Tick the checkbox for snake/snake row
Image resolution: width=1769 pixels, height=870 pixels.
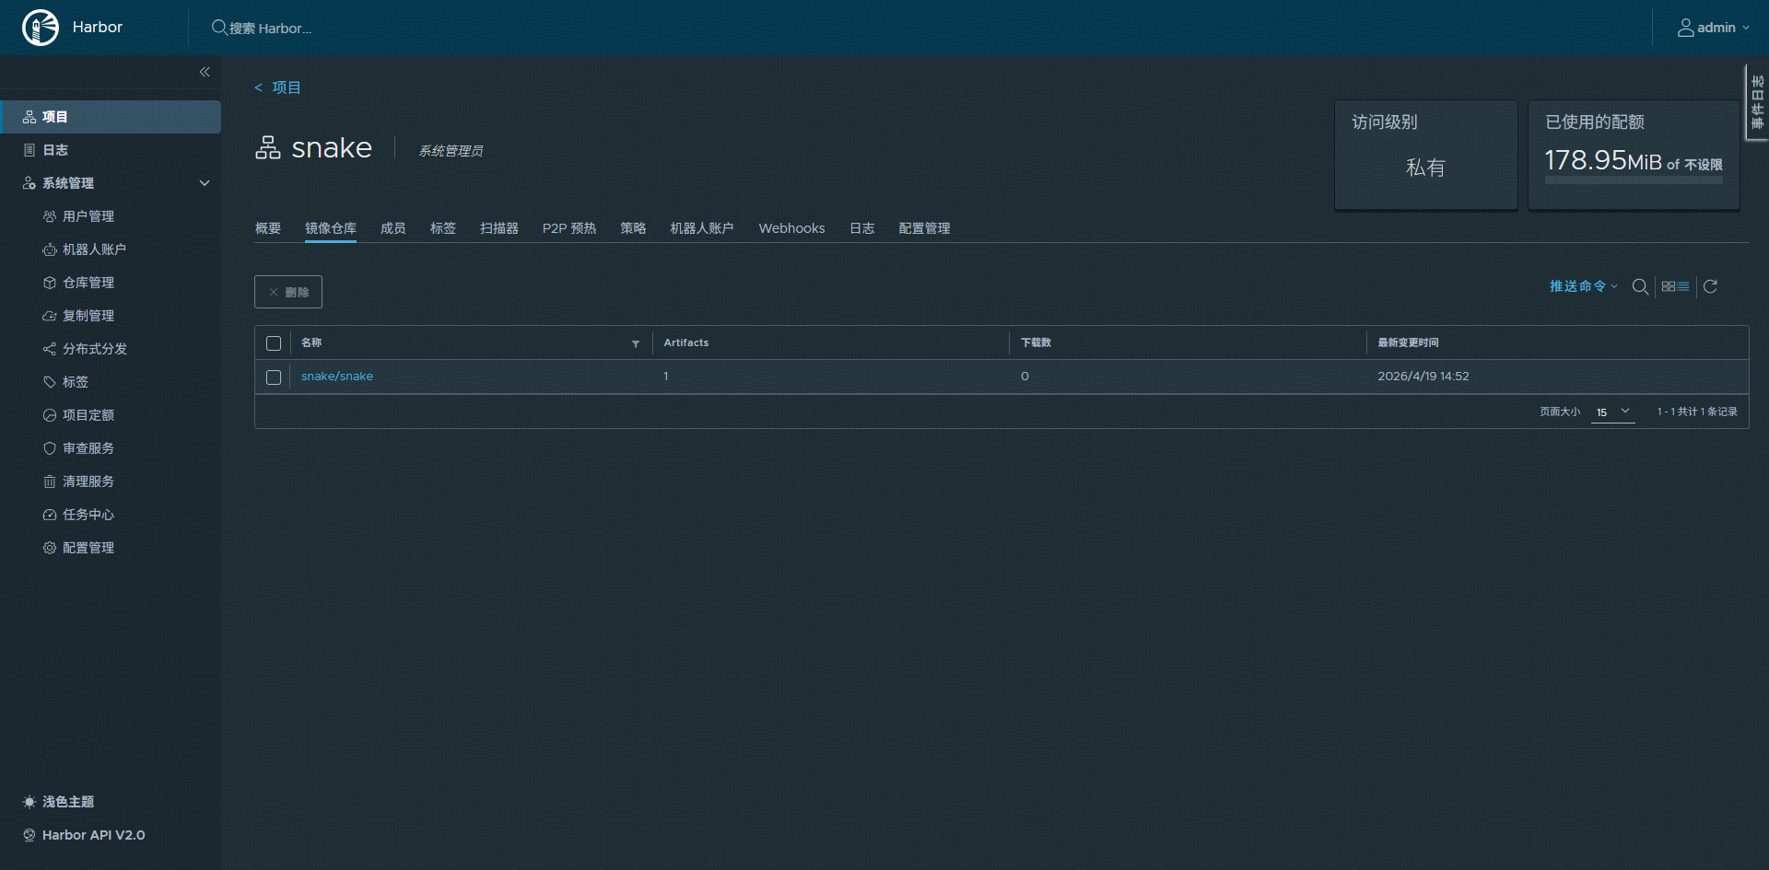click(274, 377)
